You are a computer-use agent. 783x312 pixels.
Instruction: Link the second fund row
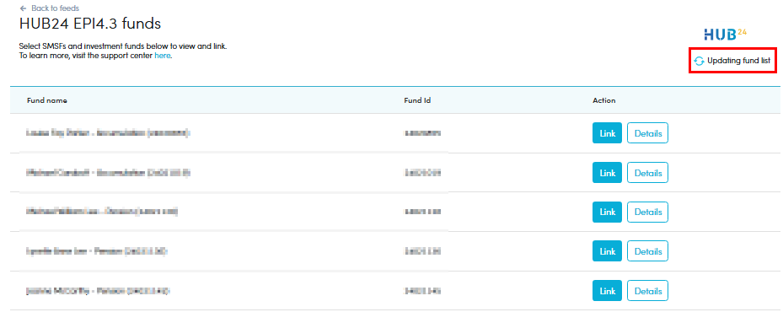(x=607, y=173)
